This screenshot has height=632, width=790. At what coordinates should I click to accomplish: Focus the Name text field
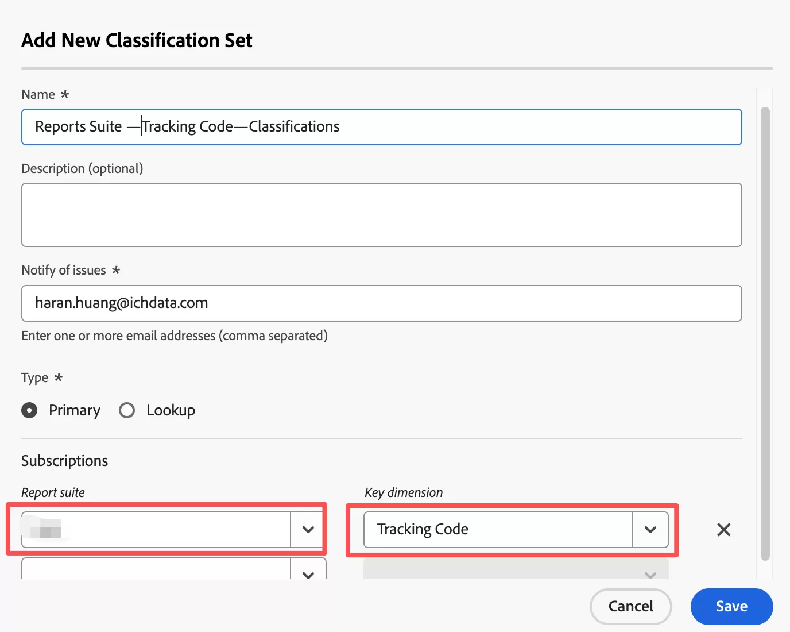click(x=381, y=127)
